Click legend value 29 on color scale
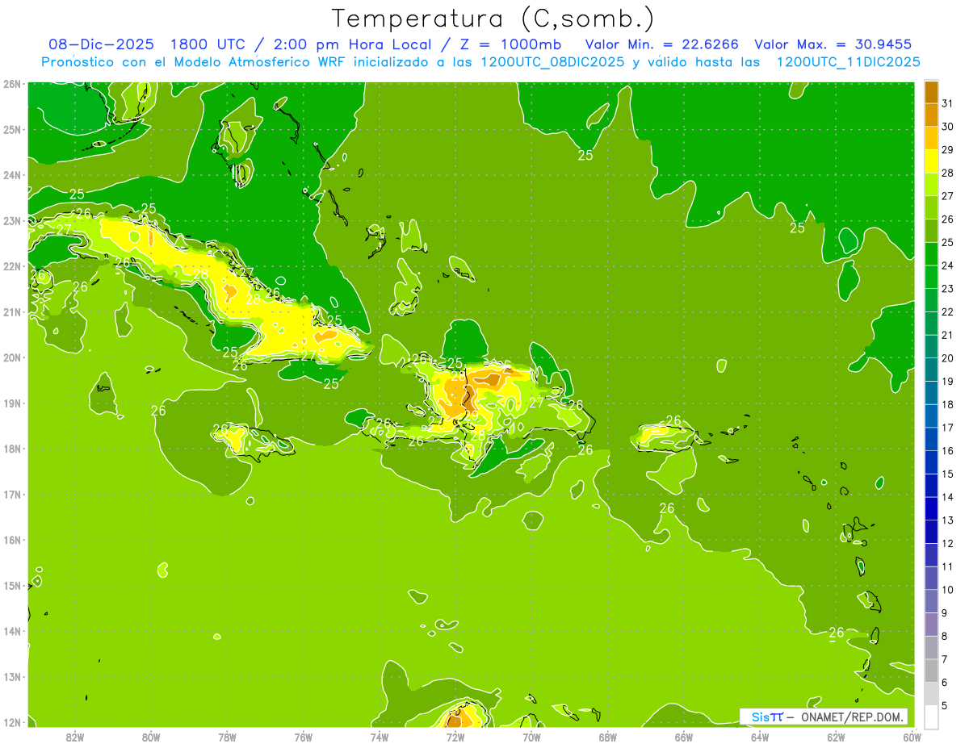969x748 pixels. click(947, 150)
